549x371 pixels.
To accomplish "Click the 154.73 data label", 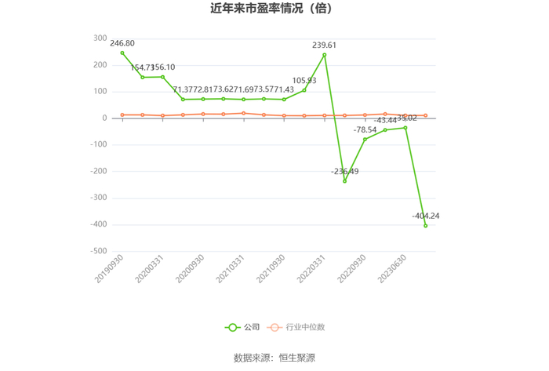I will [x=143, y=68].
